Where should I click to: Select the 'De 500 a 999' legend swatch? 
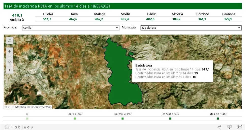[x=170, y=119]
